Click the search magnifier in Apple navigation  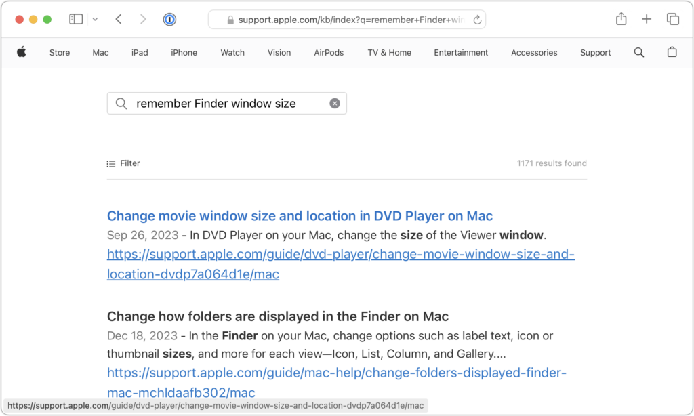coord(639,52)
